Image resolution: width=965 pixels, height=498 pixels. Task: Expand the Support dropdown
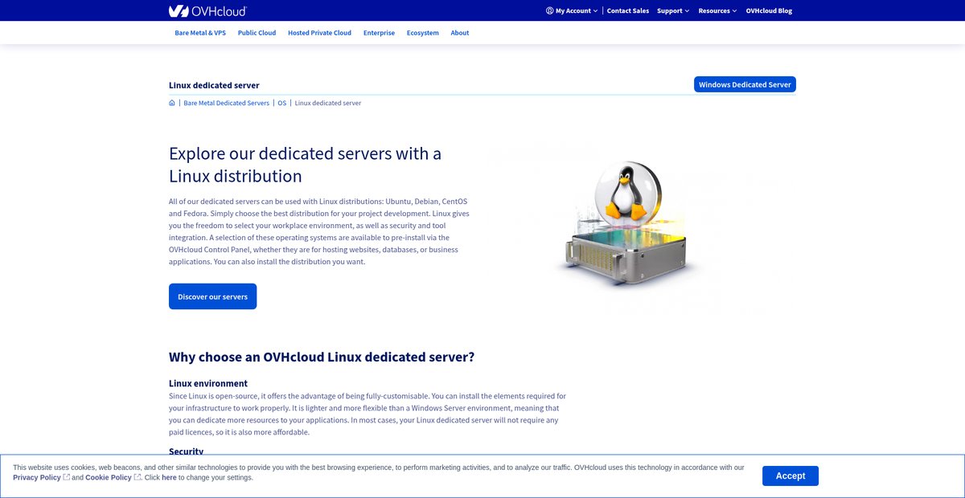coord(673,10)
